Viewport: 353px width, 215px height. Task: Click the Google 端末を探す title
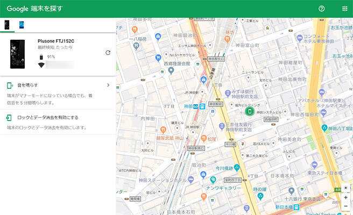pyautogui.click(x=34, y=9)
